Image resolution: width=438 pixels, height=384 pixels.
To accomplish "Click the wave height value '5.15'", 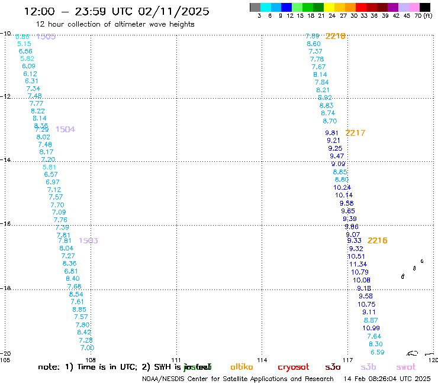I will click(x=24, y=44).
